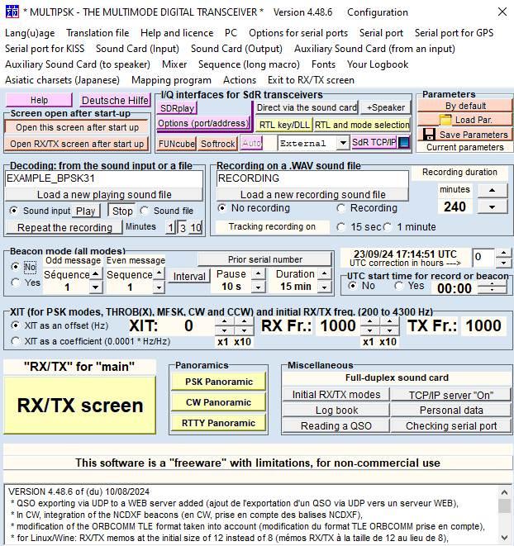This screenshot has height=546, width=514.
Task: Enable UTC start time Yes option
Action: point(398,286)
